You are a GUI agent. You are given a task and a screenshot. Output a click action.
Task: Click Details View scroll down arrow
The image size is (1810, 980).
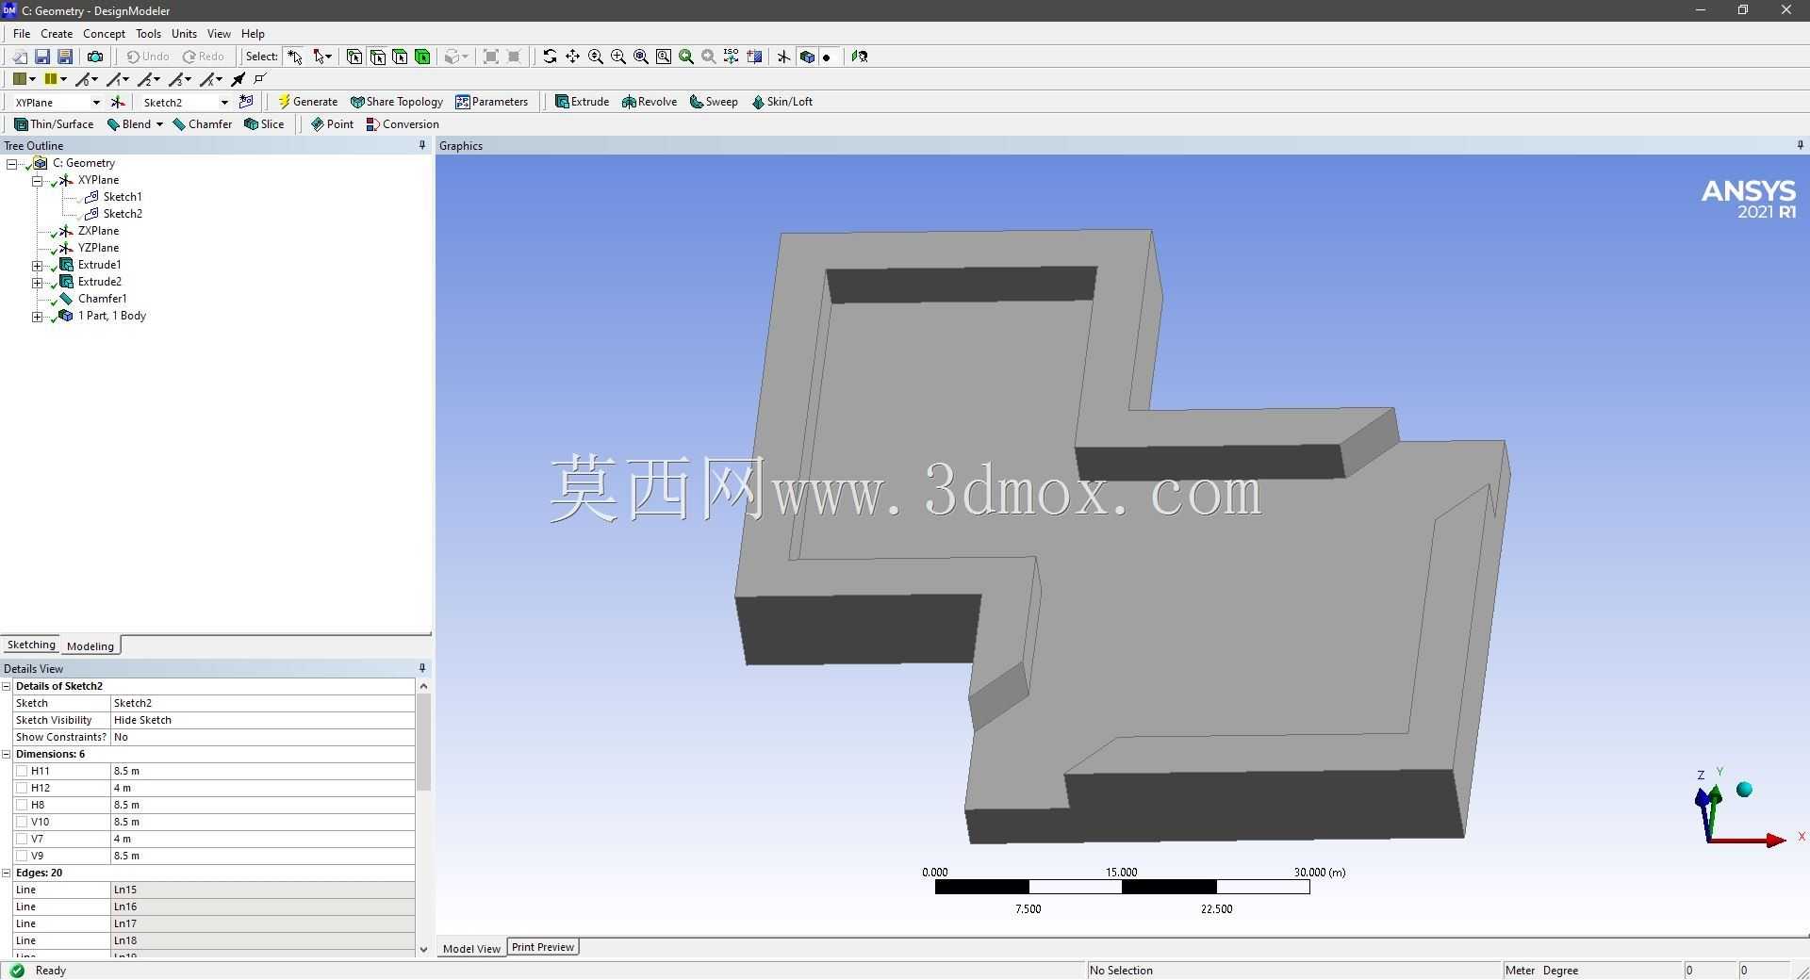pyautogui.click(x=423, y=949)
